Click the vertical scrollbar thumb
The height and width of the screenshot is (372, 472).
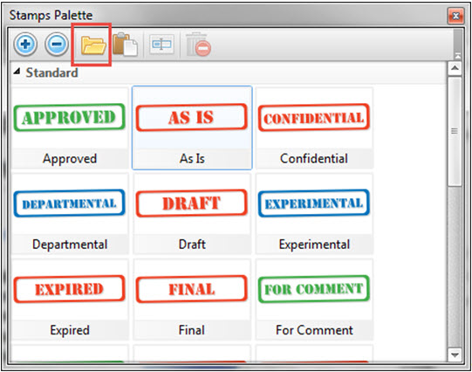pos(455,131)
